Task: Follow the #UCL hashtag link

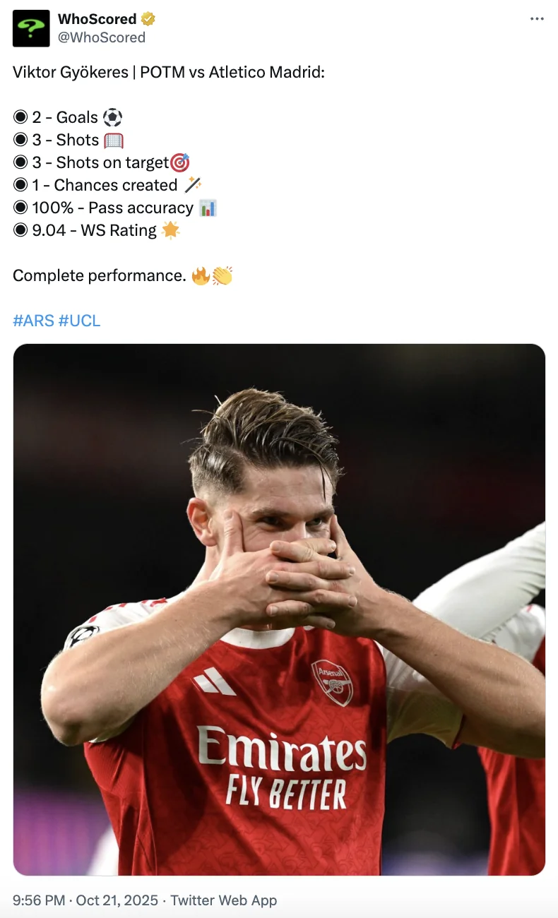Action: (79, 321)
